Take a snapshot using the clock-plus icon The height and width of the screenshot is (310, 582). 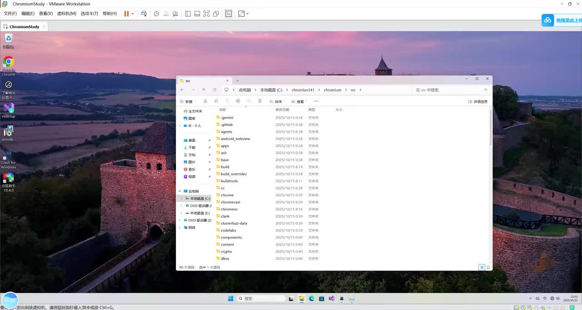pos(156,14)
